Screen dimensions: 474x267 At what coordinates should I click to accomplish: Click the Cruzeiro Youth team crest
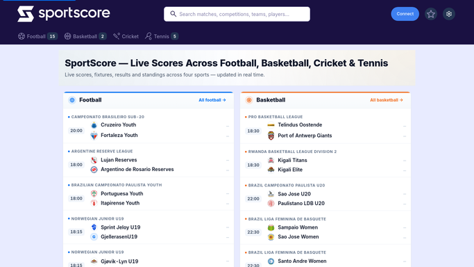pyautogui.click(x=94, y=125)
